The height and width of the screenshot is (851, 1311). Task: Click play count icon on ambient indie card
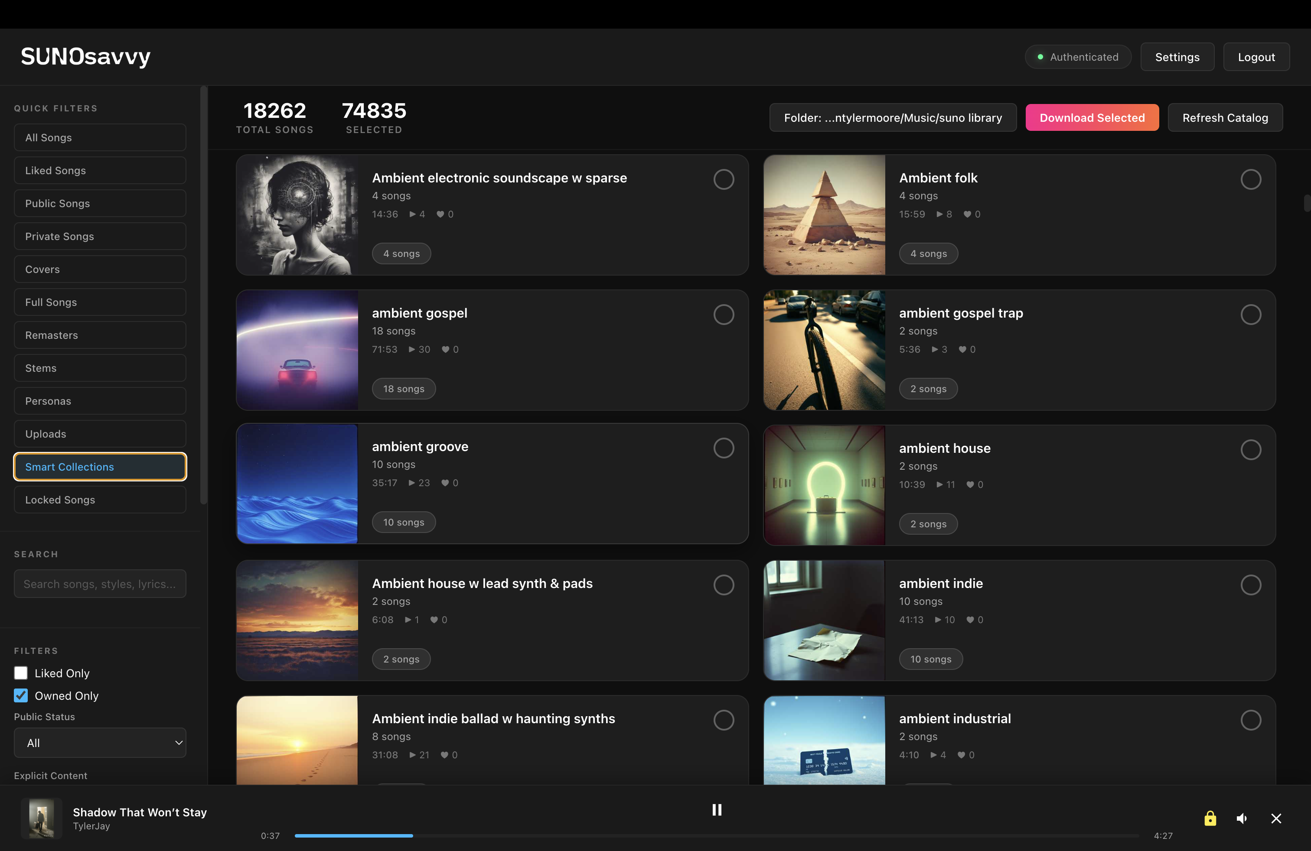point(938,620)
